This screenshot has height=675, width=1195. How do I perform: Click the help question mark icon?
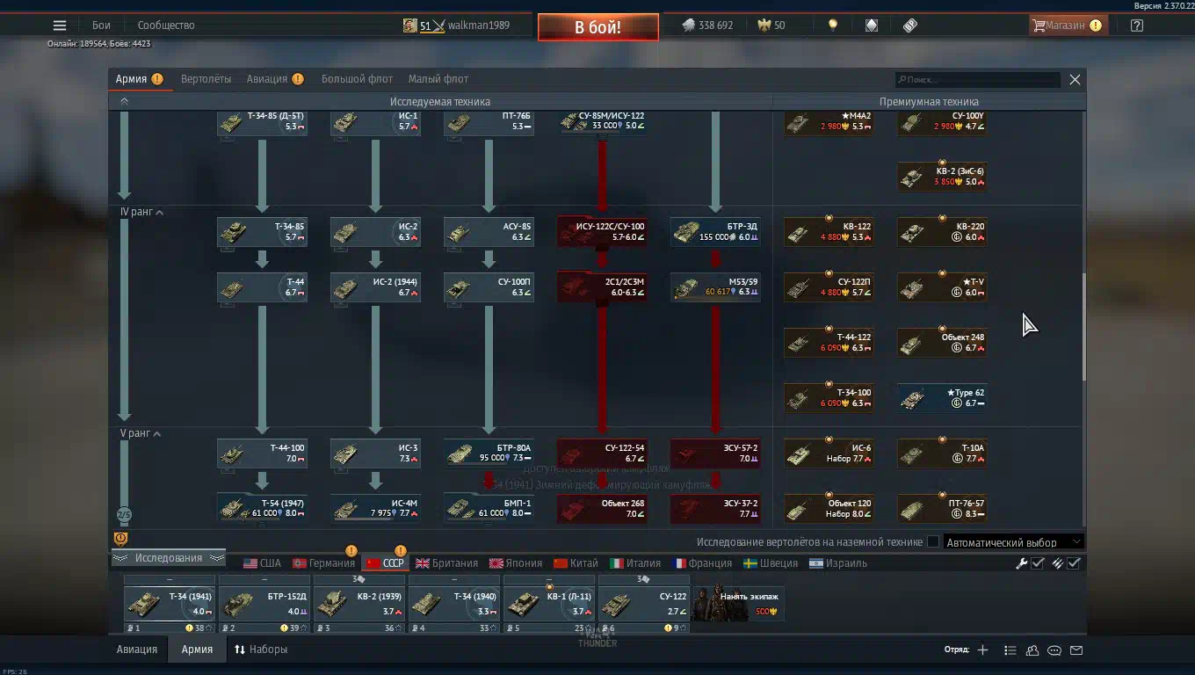[x=1137, y=25]
